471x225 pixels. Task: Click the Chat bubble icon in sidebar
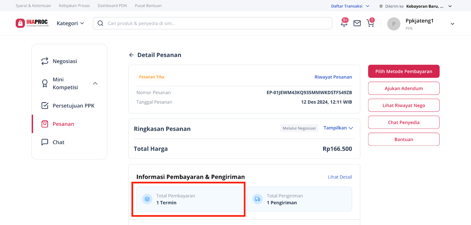tap(45, 142)
